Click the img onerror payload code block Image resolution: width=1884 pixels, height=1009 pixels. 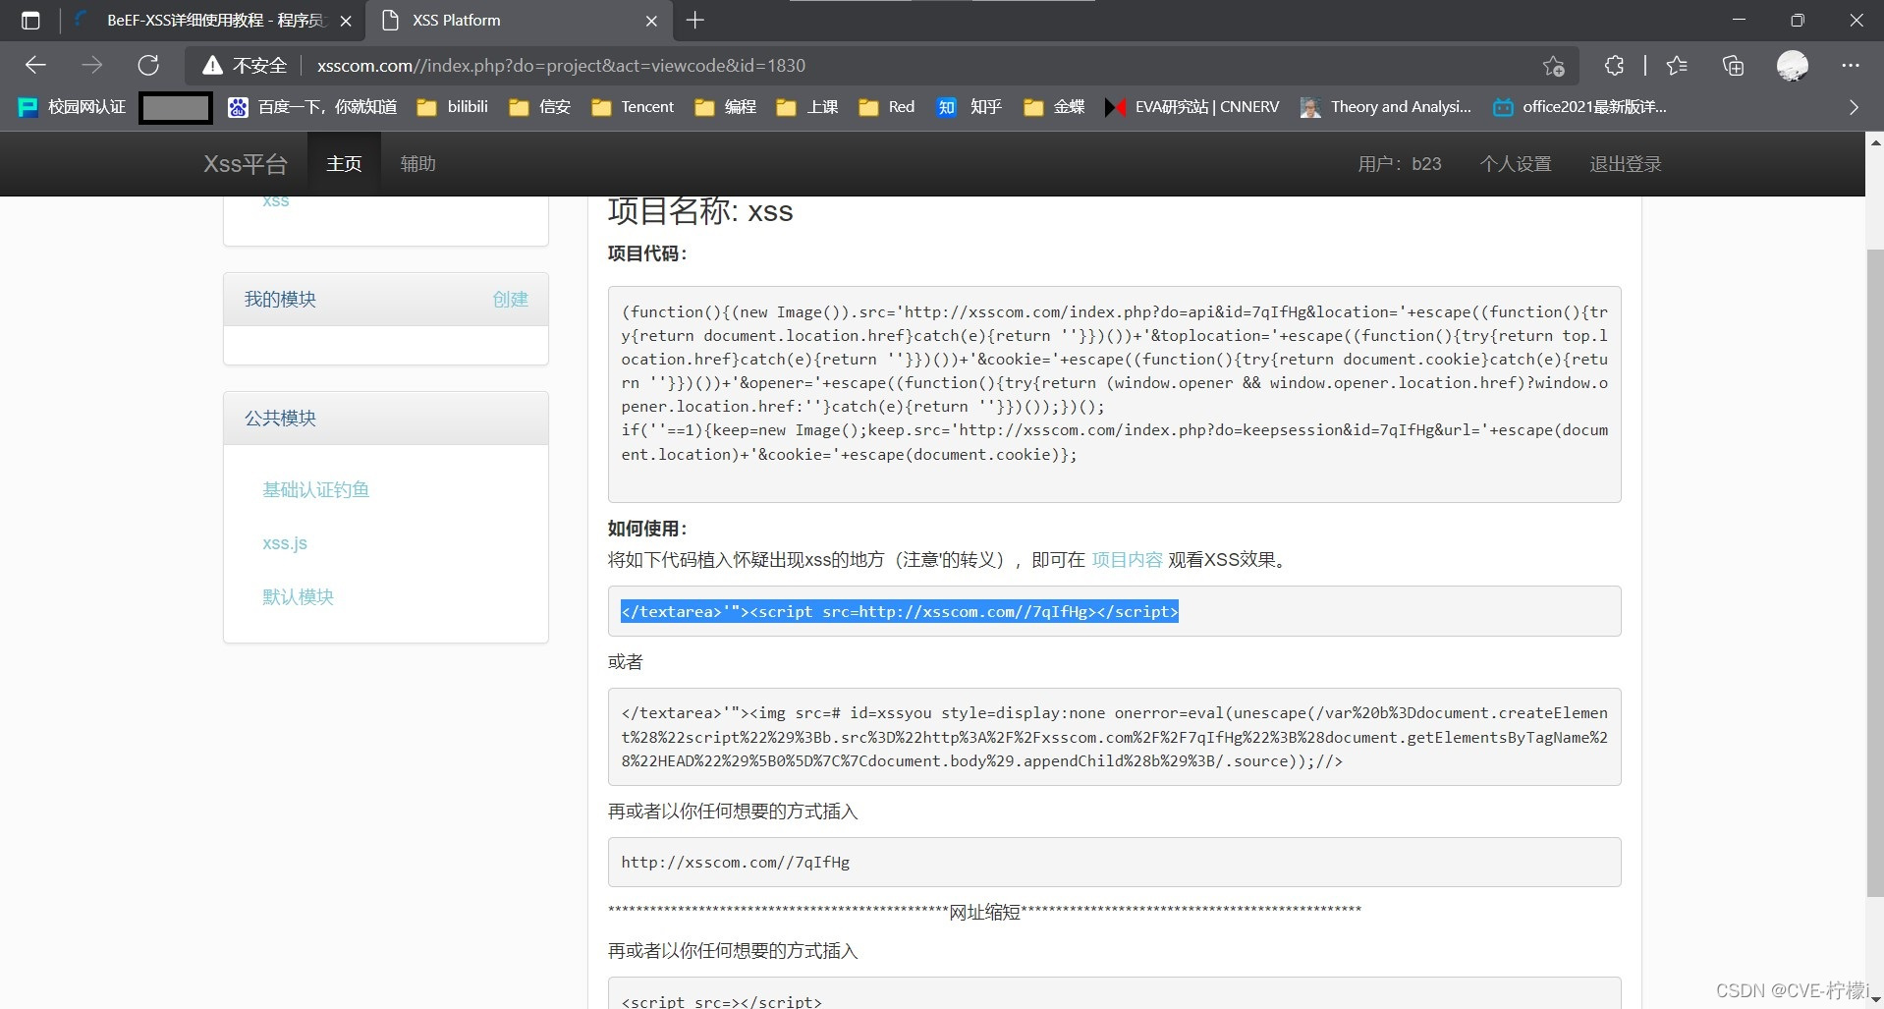tap(1114, 737)
